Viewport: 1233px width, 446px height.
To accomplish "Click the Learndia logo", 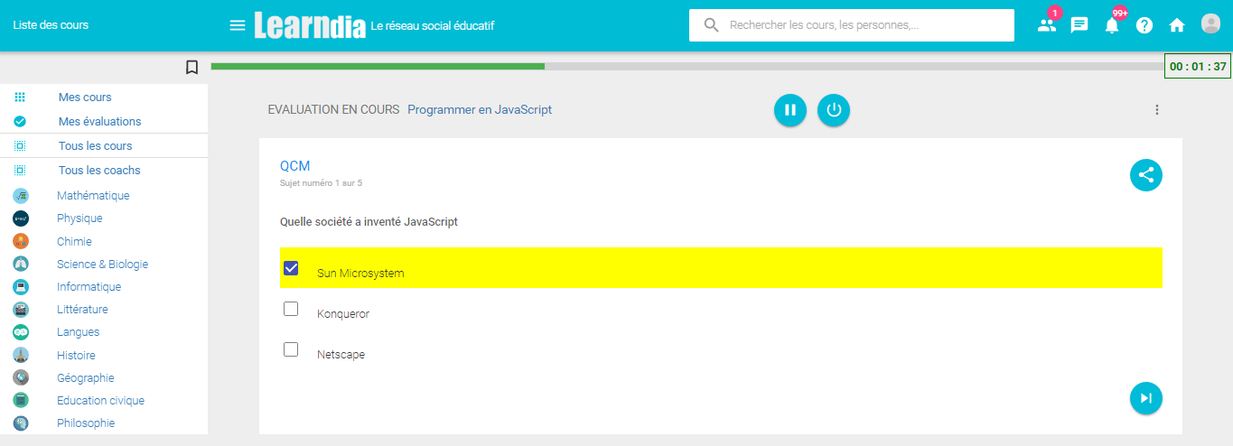I will 310,25.
